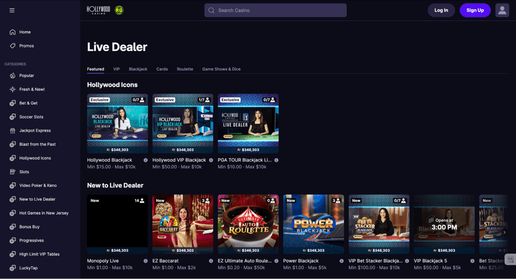The image size is (516, 279).
Task: Click the Home house icon
Action: pos(13,32)
